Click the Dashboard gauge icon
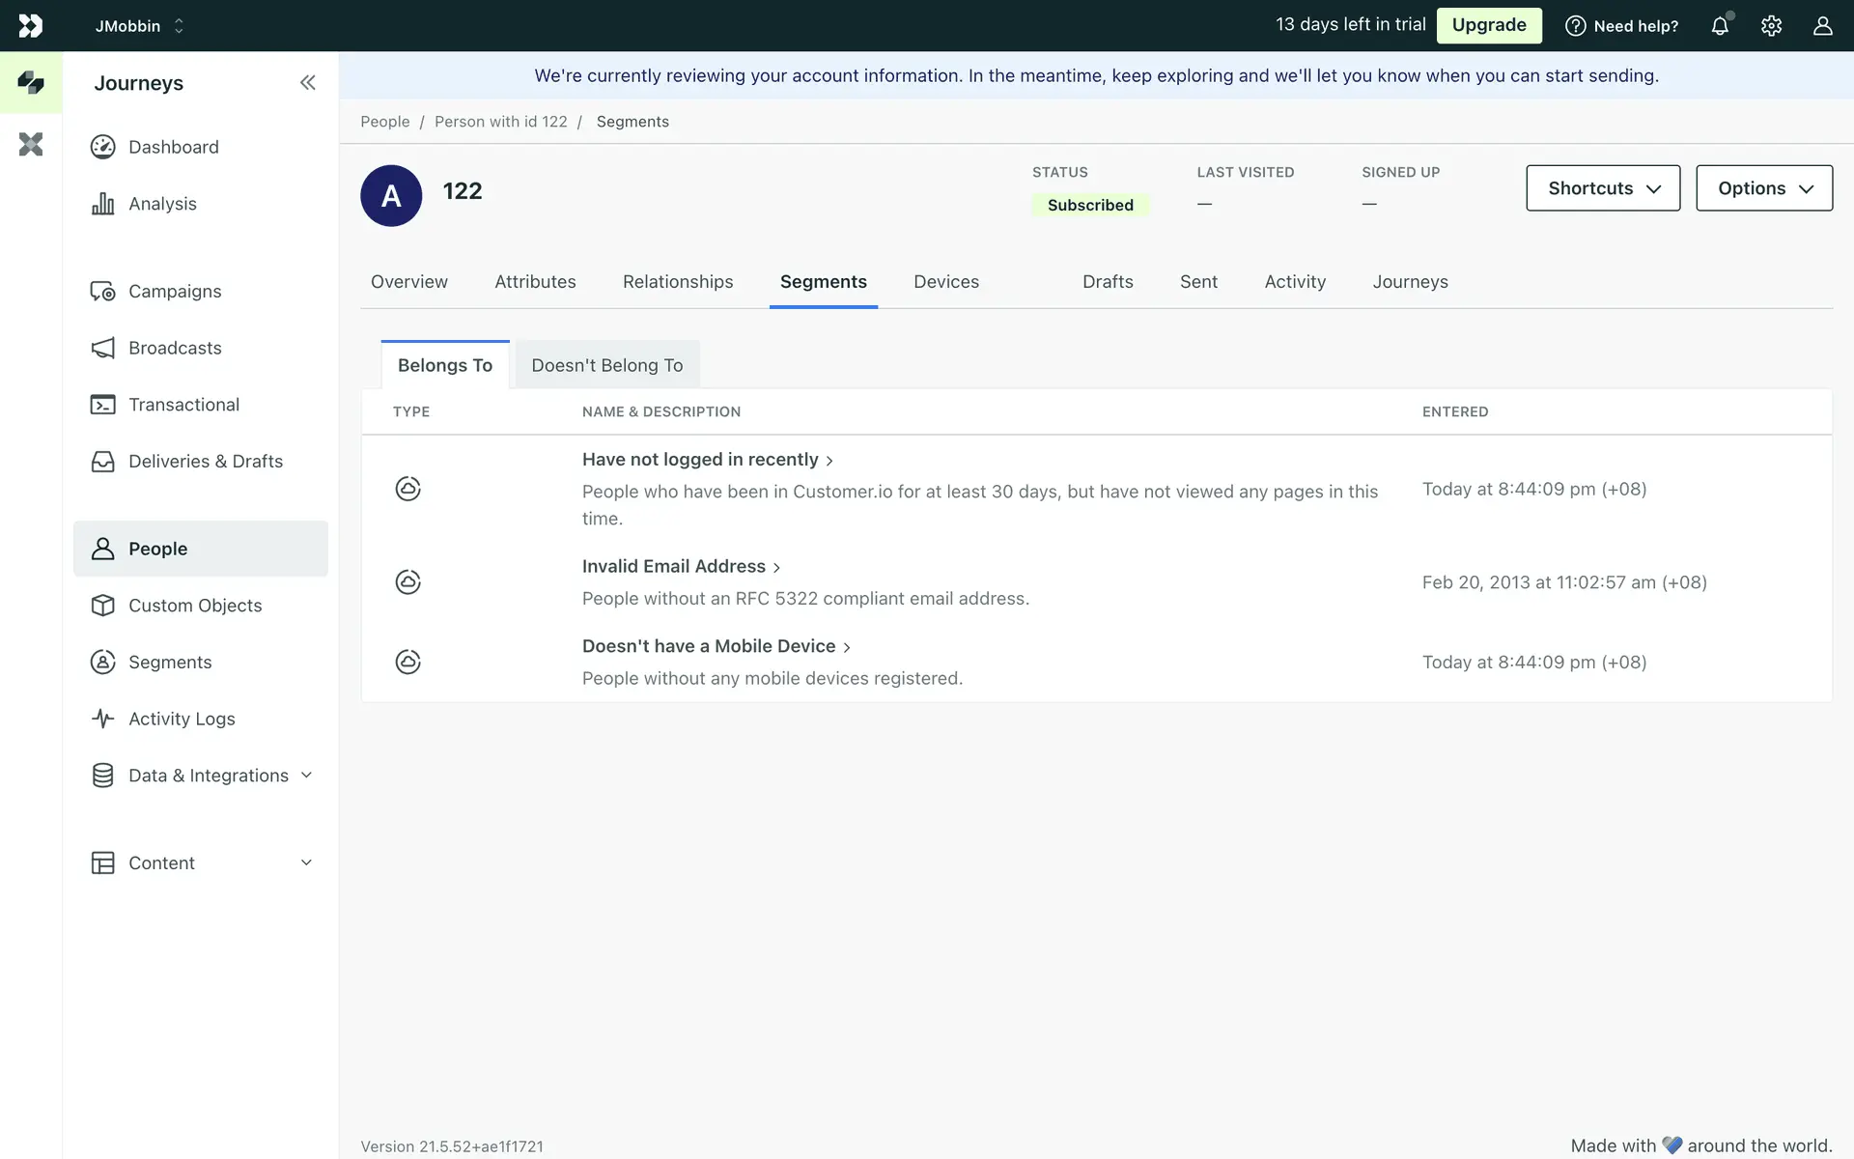1854x1159 pixels. [x=102, y=147]
